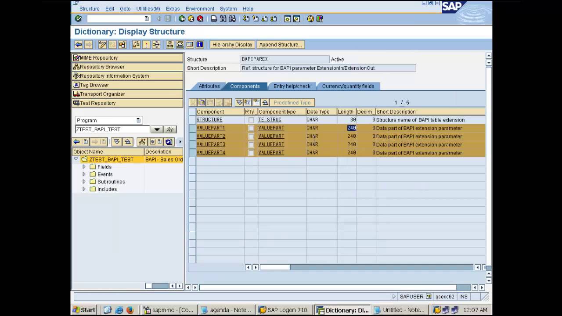The width and height of the screenshot is (562, 316).
Task: Click the Windows Start button
Action: pyautogui.click(x=84, y=310)
